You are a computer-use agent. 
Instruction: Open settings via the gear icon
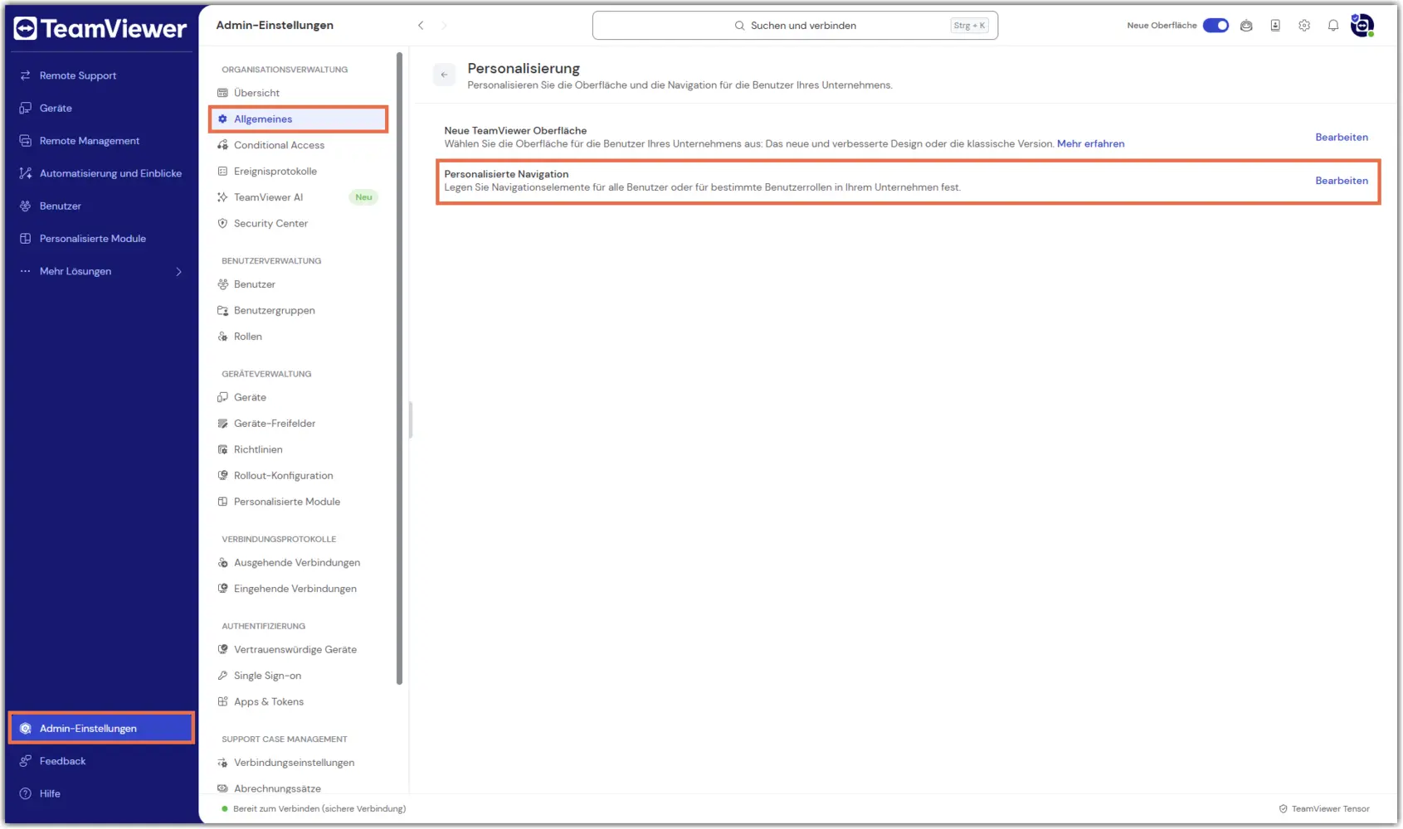pyautogui.click(x=1304, y=26)
